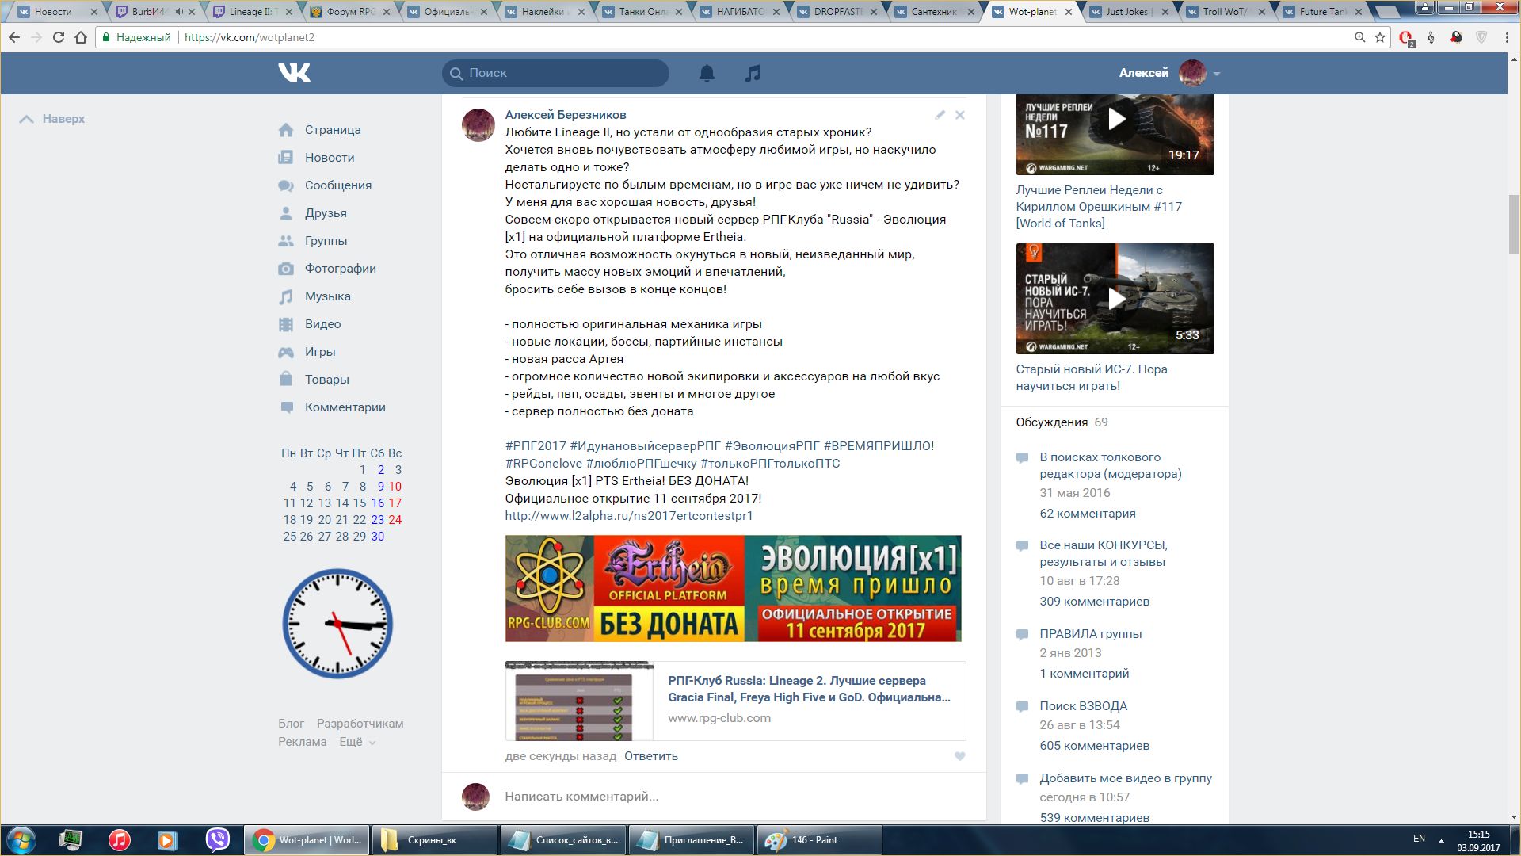
Task: Click commenter avatar beside the post
Action: [478, 125]
